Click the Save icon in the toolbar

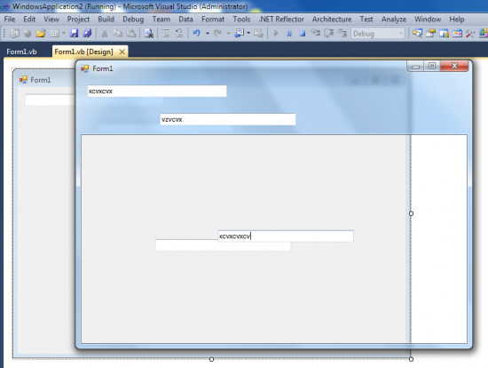click(74, 33)
